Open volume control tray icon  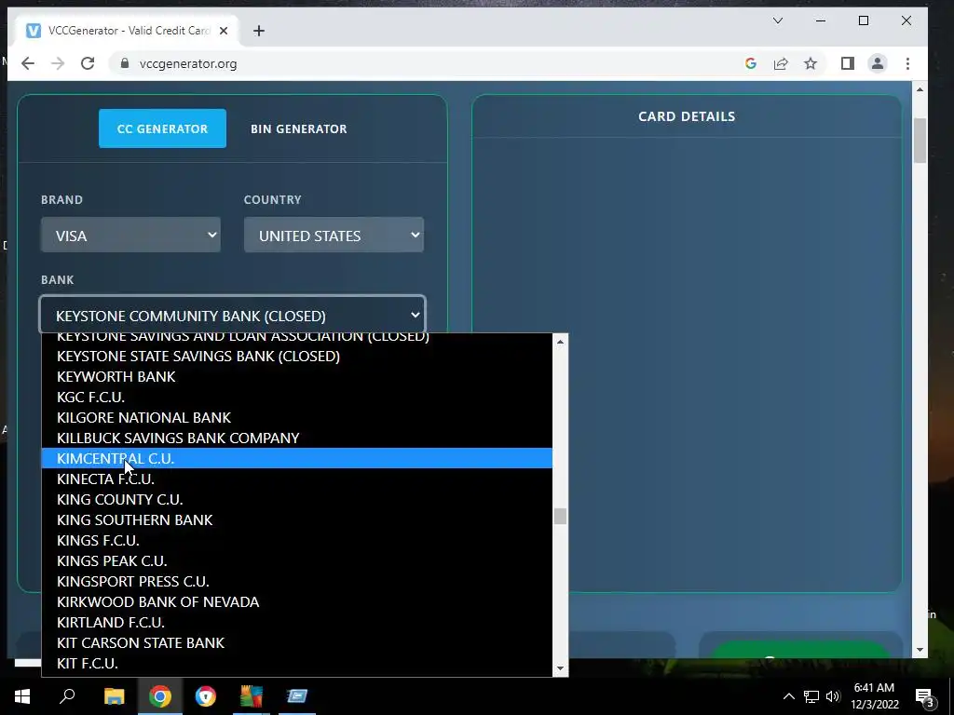(x=833, y=696)
